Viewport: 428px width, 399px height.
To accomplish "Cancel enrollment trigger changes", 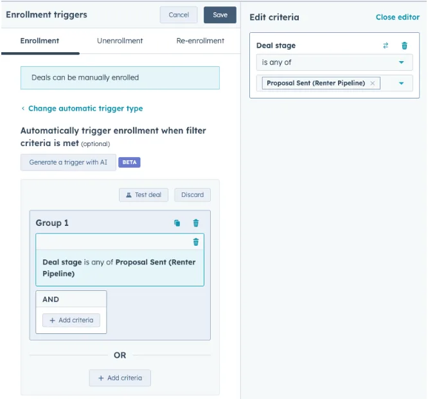I will click(x=179, y=15).
